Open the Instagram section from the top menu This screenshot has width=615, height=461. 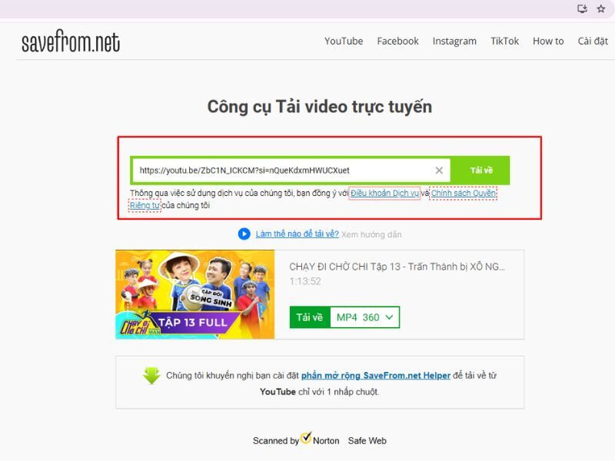[x=454, y=41]
